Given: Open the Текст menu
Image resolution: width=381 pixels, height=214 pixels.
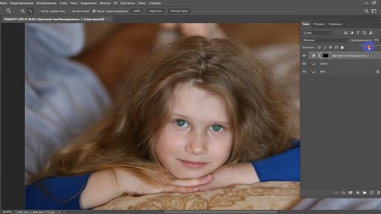Looking at the screenshot, I should [x=74, y=3].
